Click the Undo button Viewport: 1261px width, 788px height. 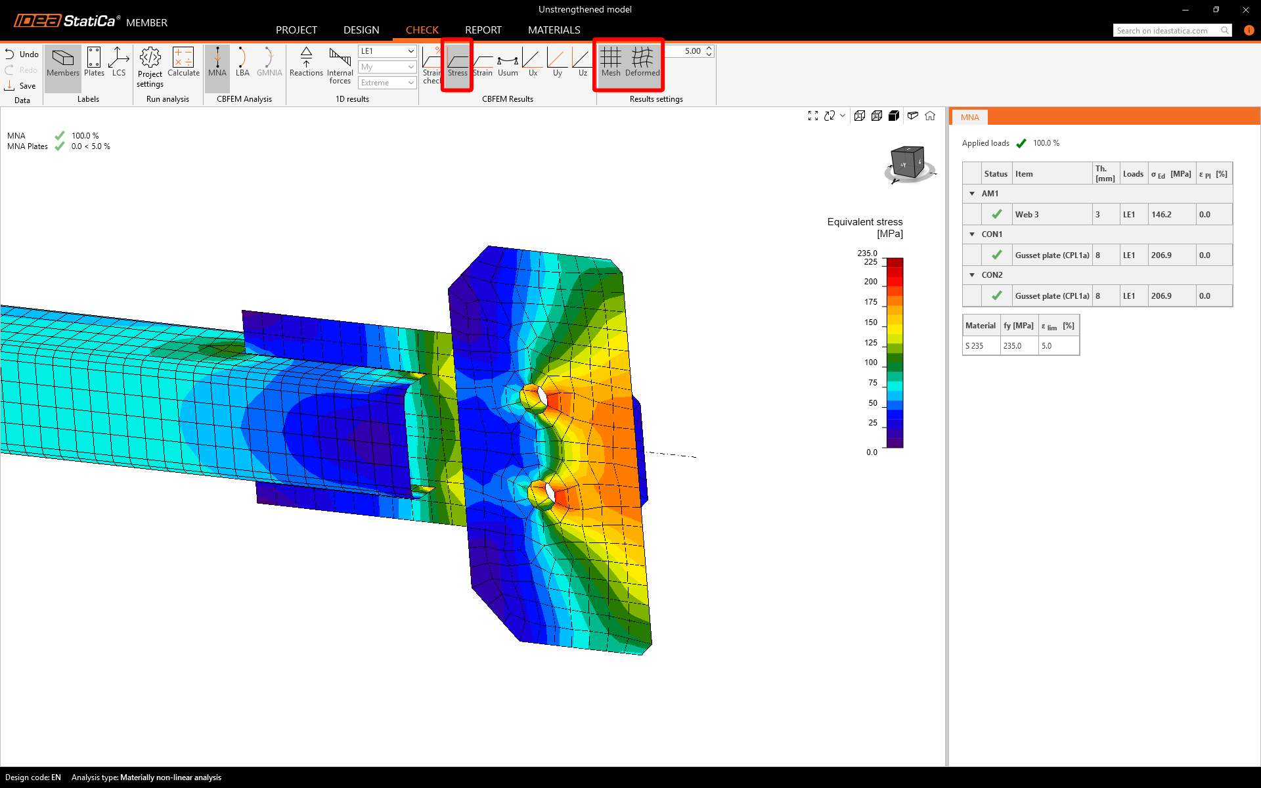click(22, 55)
